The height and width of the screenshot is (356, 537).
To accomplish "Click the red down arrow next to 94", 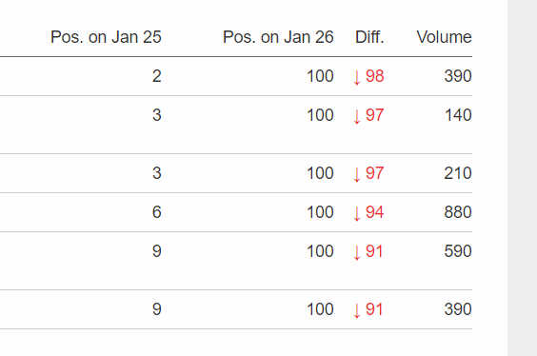I will coord(357,213).
